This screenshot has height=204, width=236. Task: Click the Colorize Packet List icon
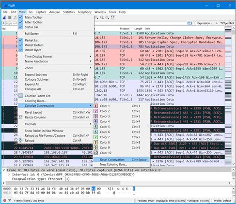click(x=20, y=96)
